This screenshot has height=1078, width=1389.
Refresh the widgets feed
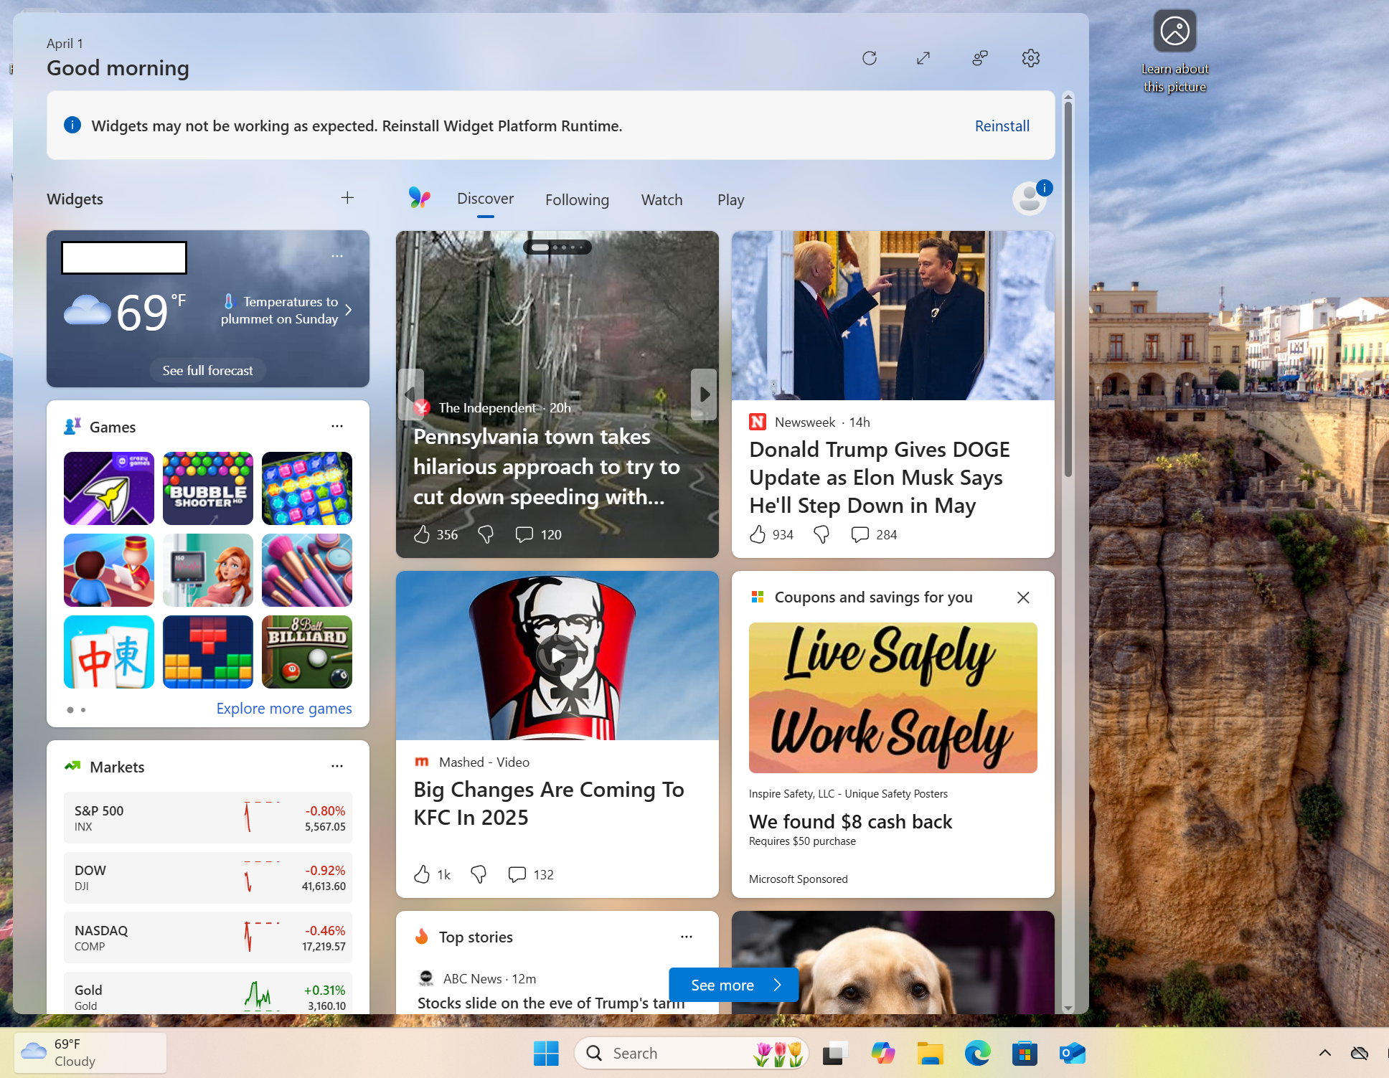(869, 58)
